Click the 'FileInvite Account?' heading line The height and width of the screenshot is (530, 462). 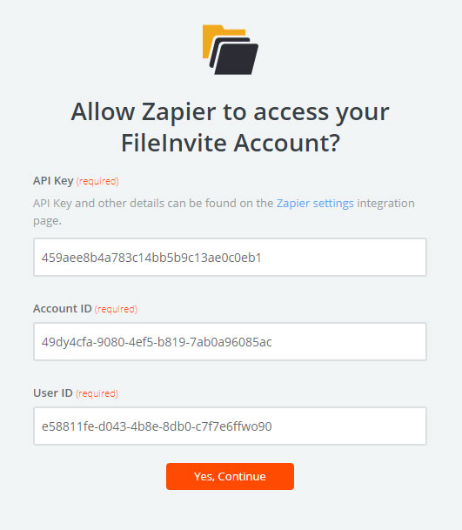tap(231, 143)
